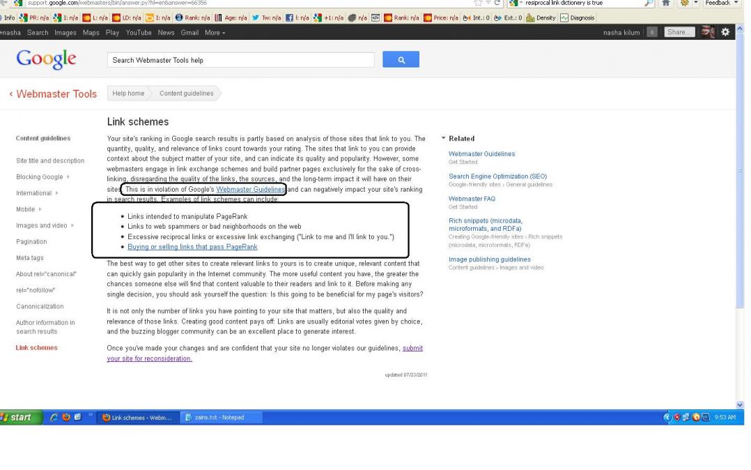Open Gmail in the Google bar
Viewport: 751px width, 470px height.
[x=189, y=33]
